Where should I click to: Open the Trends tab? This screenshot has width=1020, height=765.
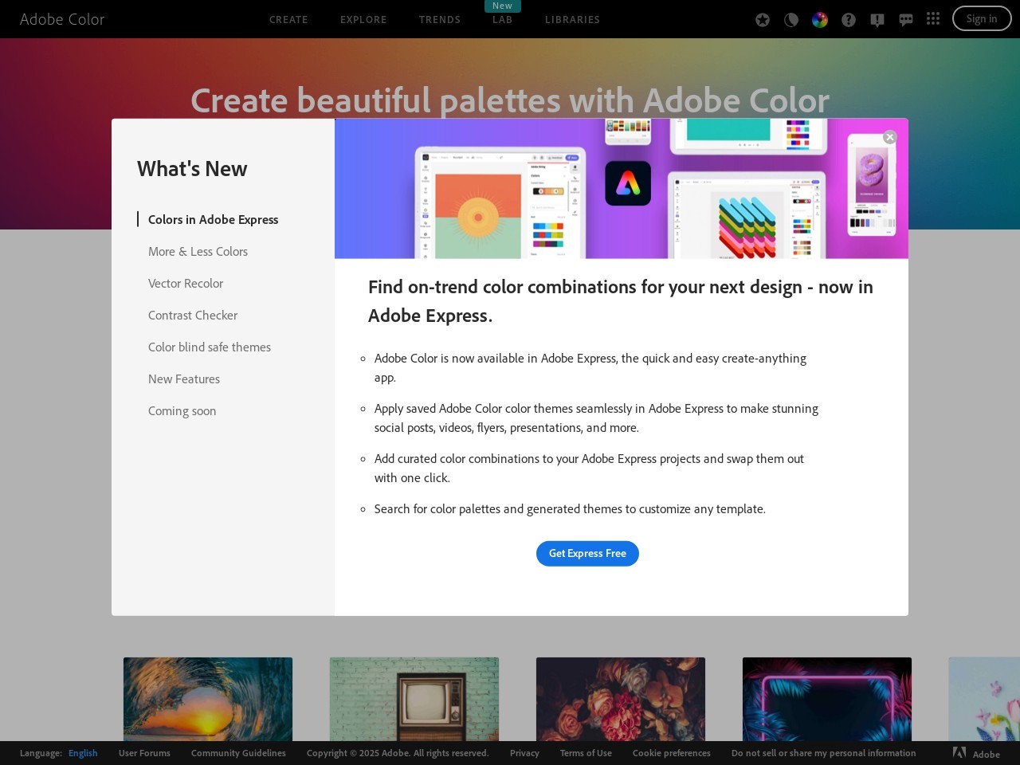(x=440, y=20)
